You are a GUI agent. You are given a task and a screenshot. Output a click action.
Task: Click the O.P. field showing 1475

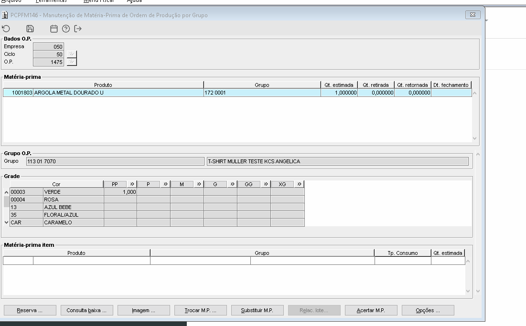point(48,62)
